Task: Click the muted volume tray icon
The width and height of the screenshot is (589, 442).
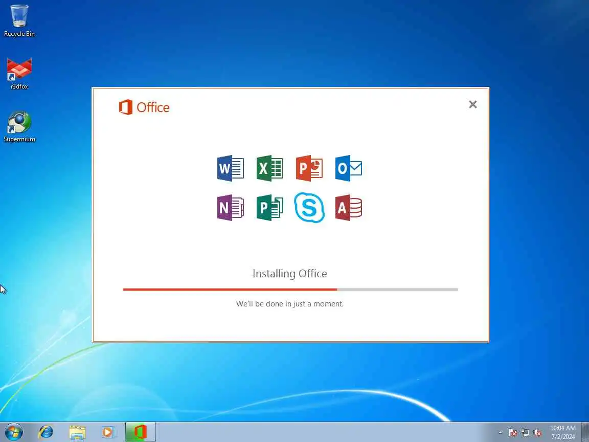Action: [x=537, y=433]
